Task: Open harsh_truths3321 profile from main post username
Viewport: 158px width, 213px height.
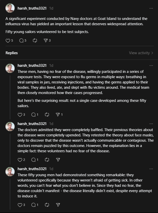Action: 32,8
